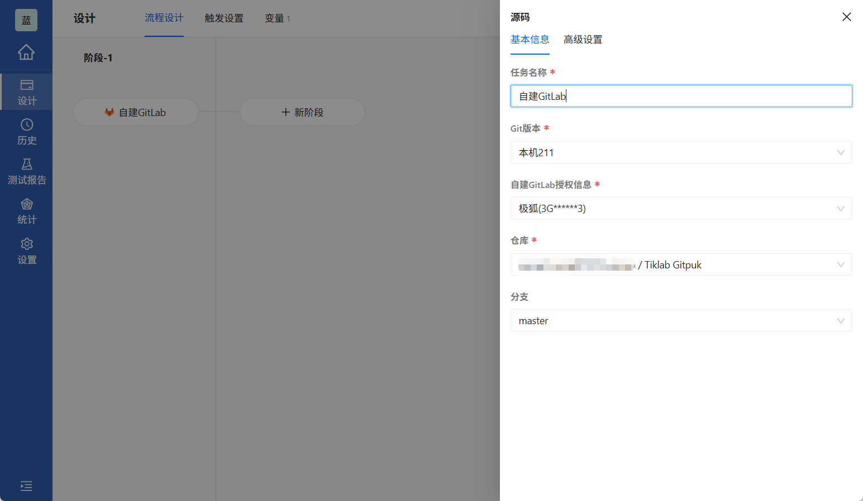The image size is (863, 501).
Task: Click the 蓝 avatar at the top left
Action: (26, 20)
